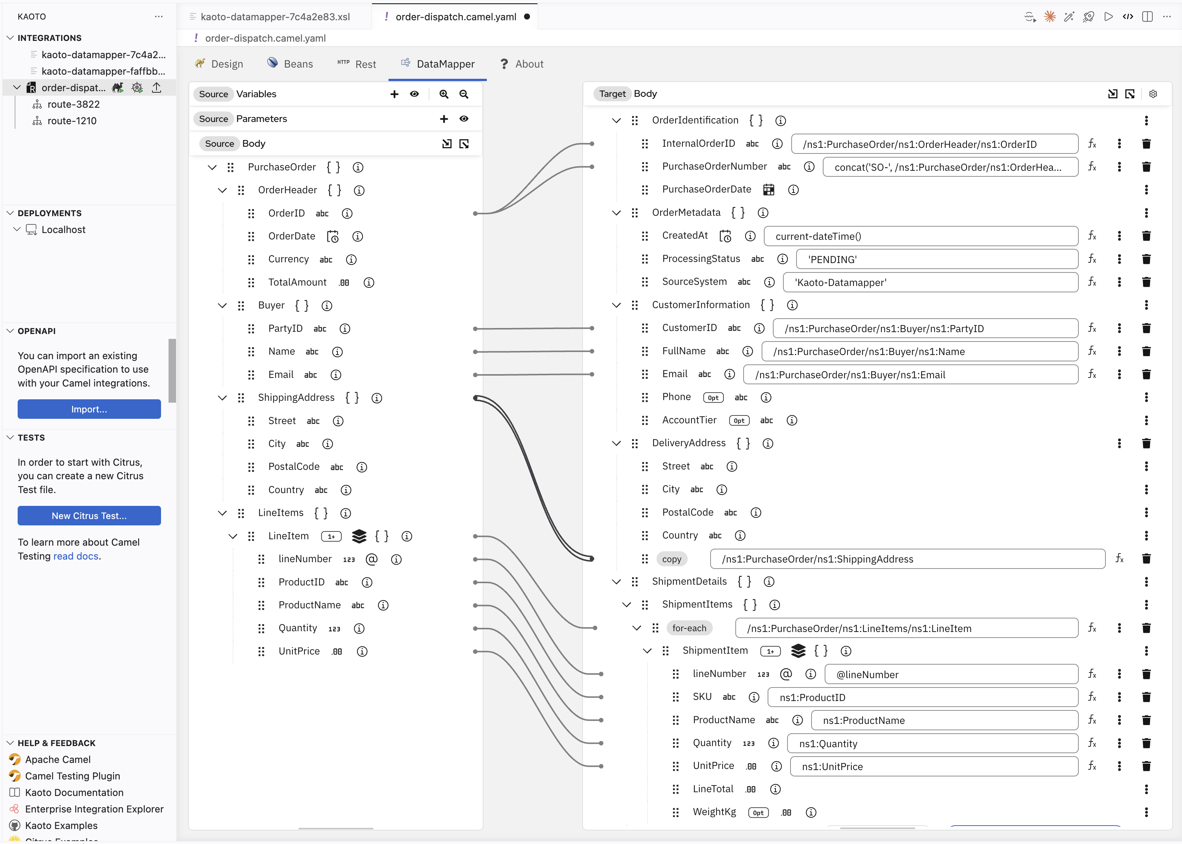The image size is (1182, 844).
Task: Open kebab menu for PurchaseOrderDate
Action: point(1146,190)
